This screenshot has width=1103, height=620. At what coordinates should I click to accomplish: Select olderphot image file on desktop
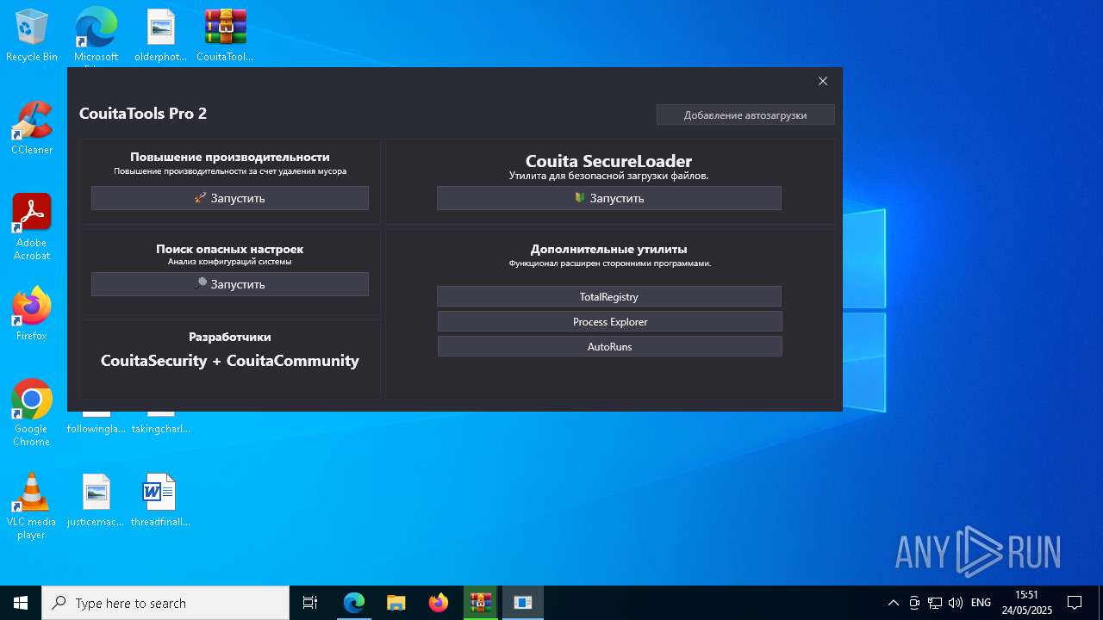[160, 35]
